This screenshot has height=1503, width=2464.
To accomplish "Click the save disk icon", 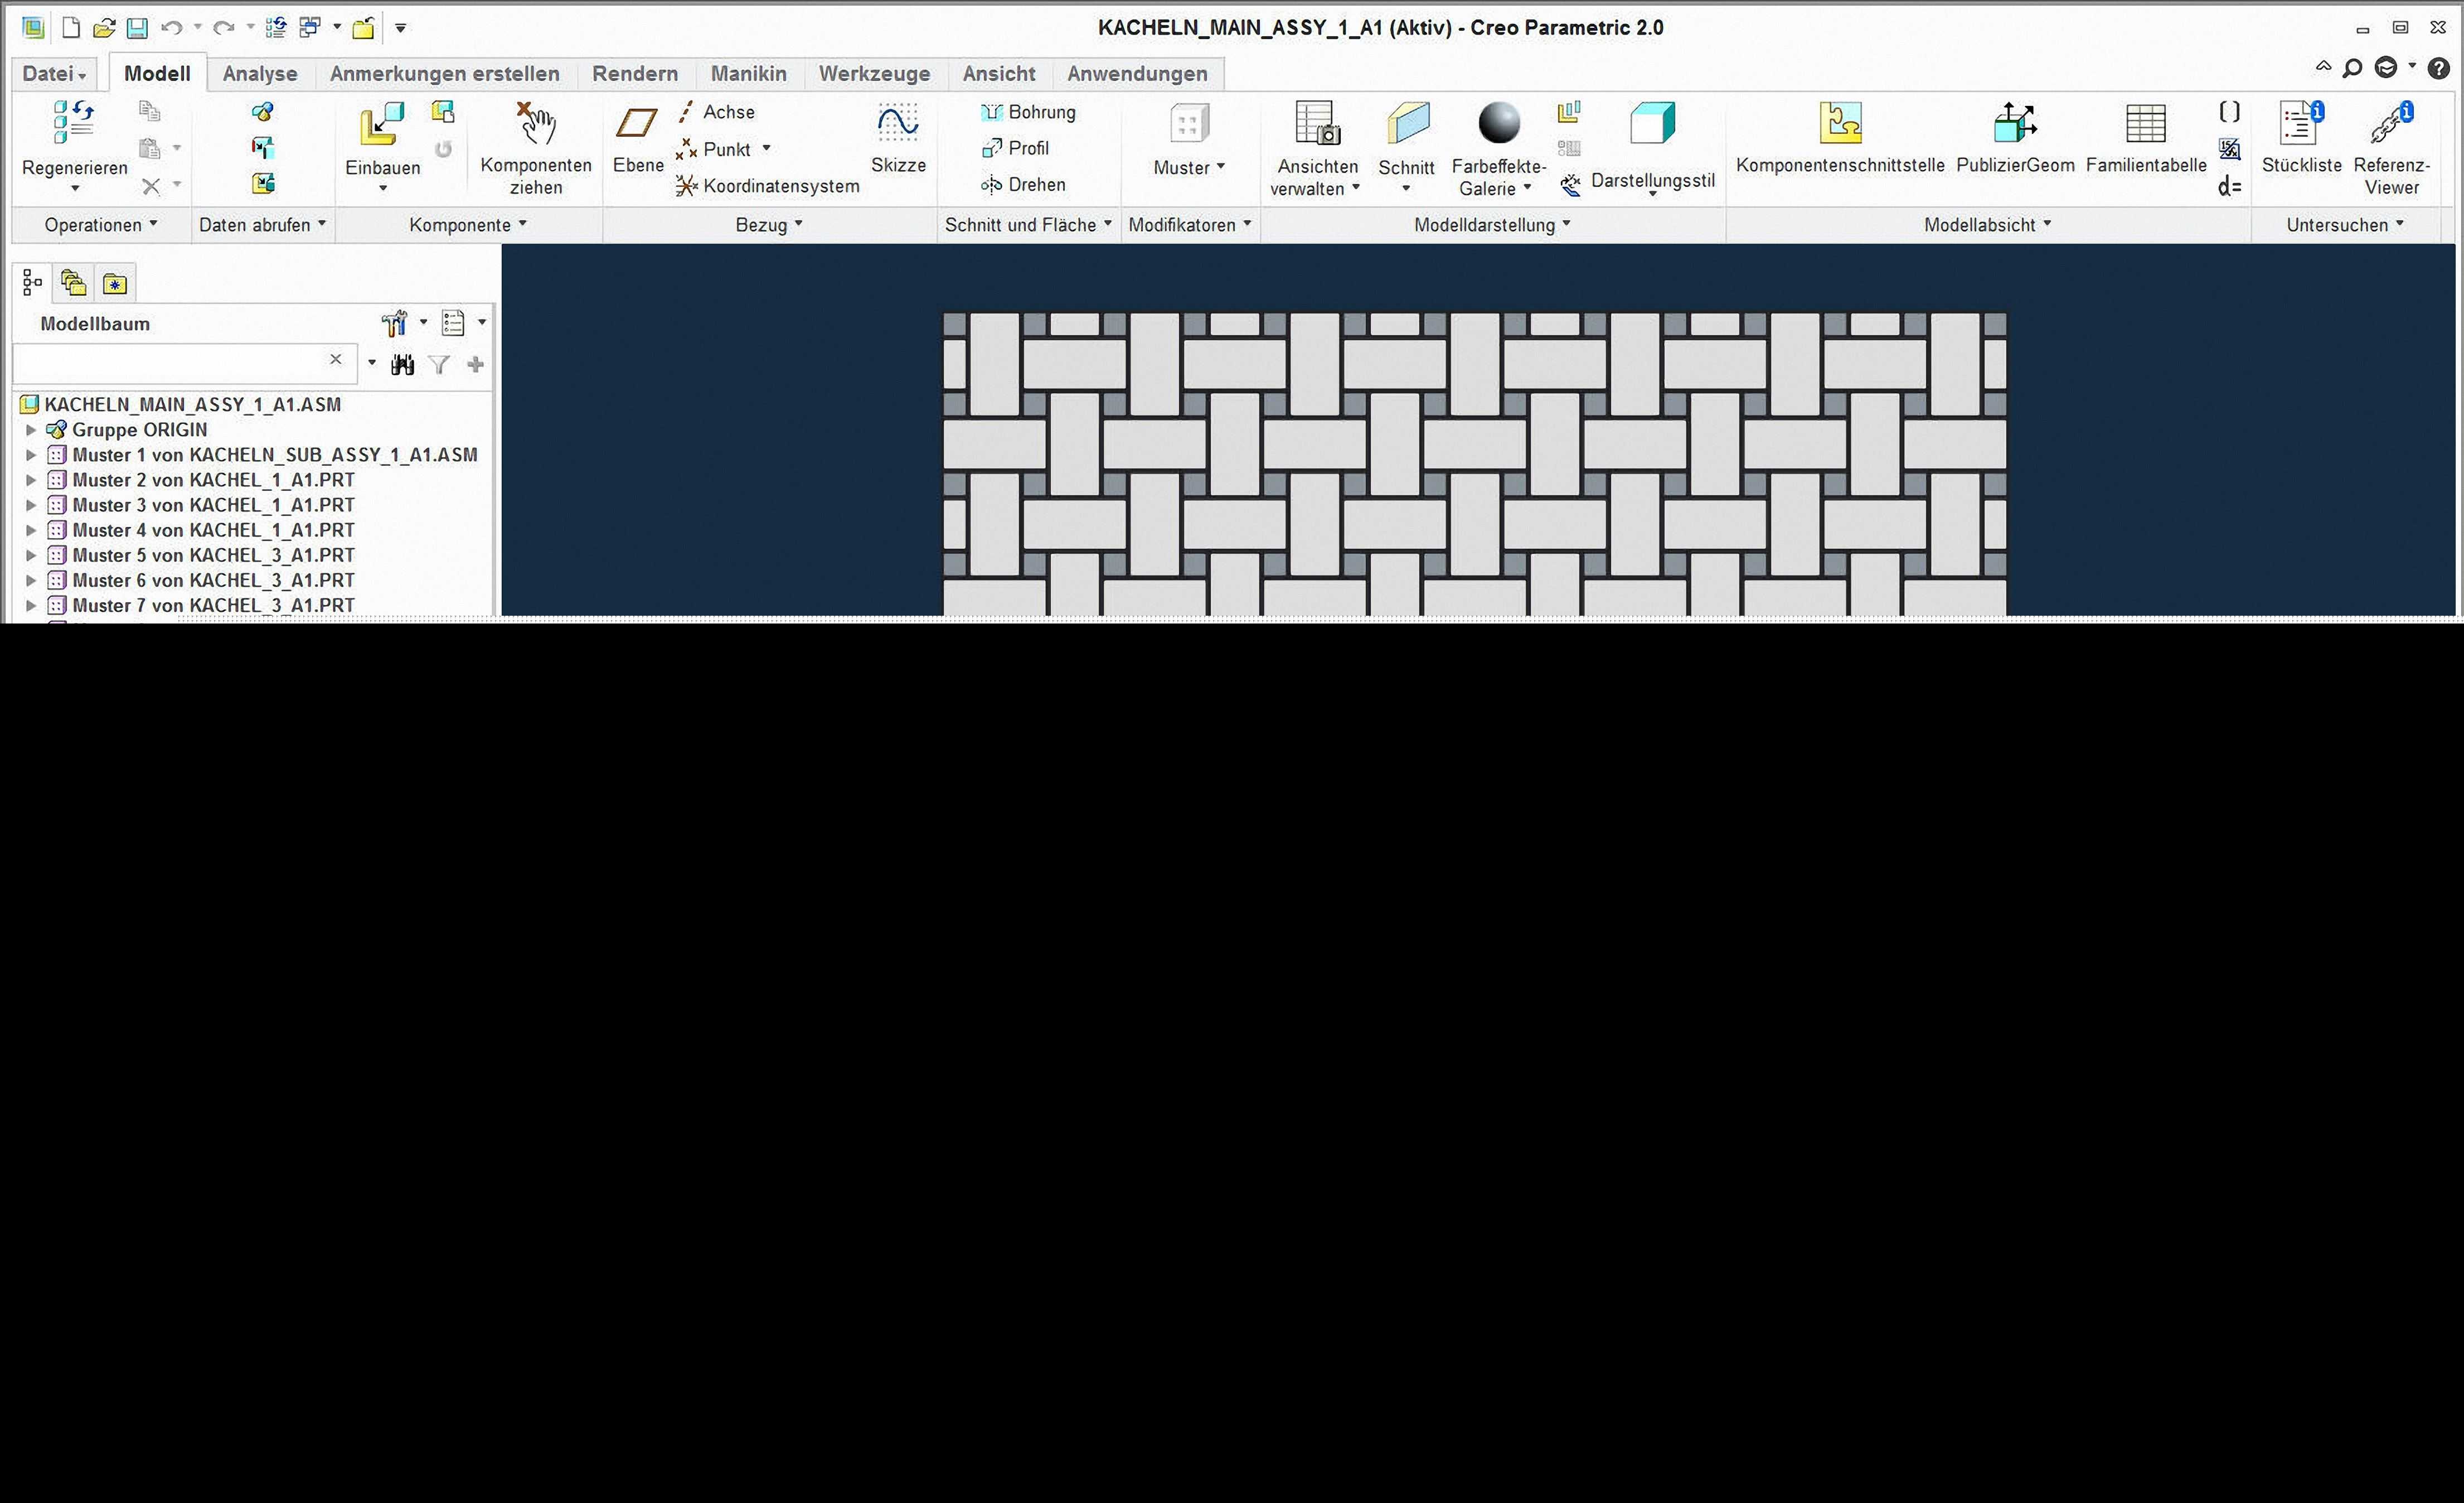I will (x=137, y=28).
